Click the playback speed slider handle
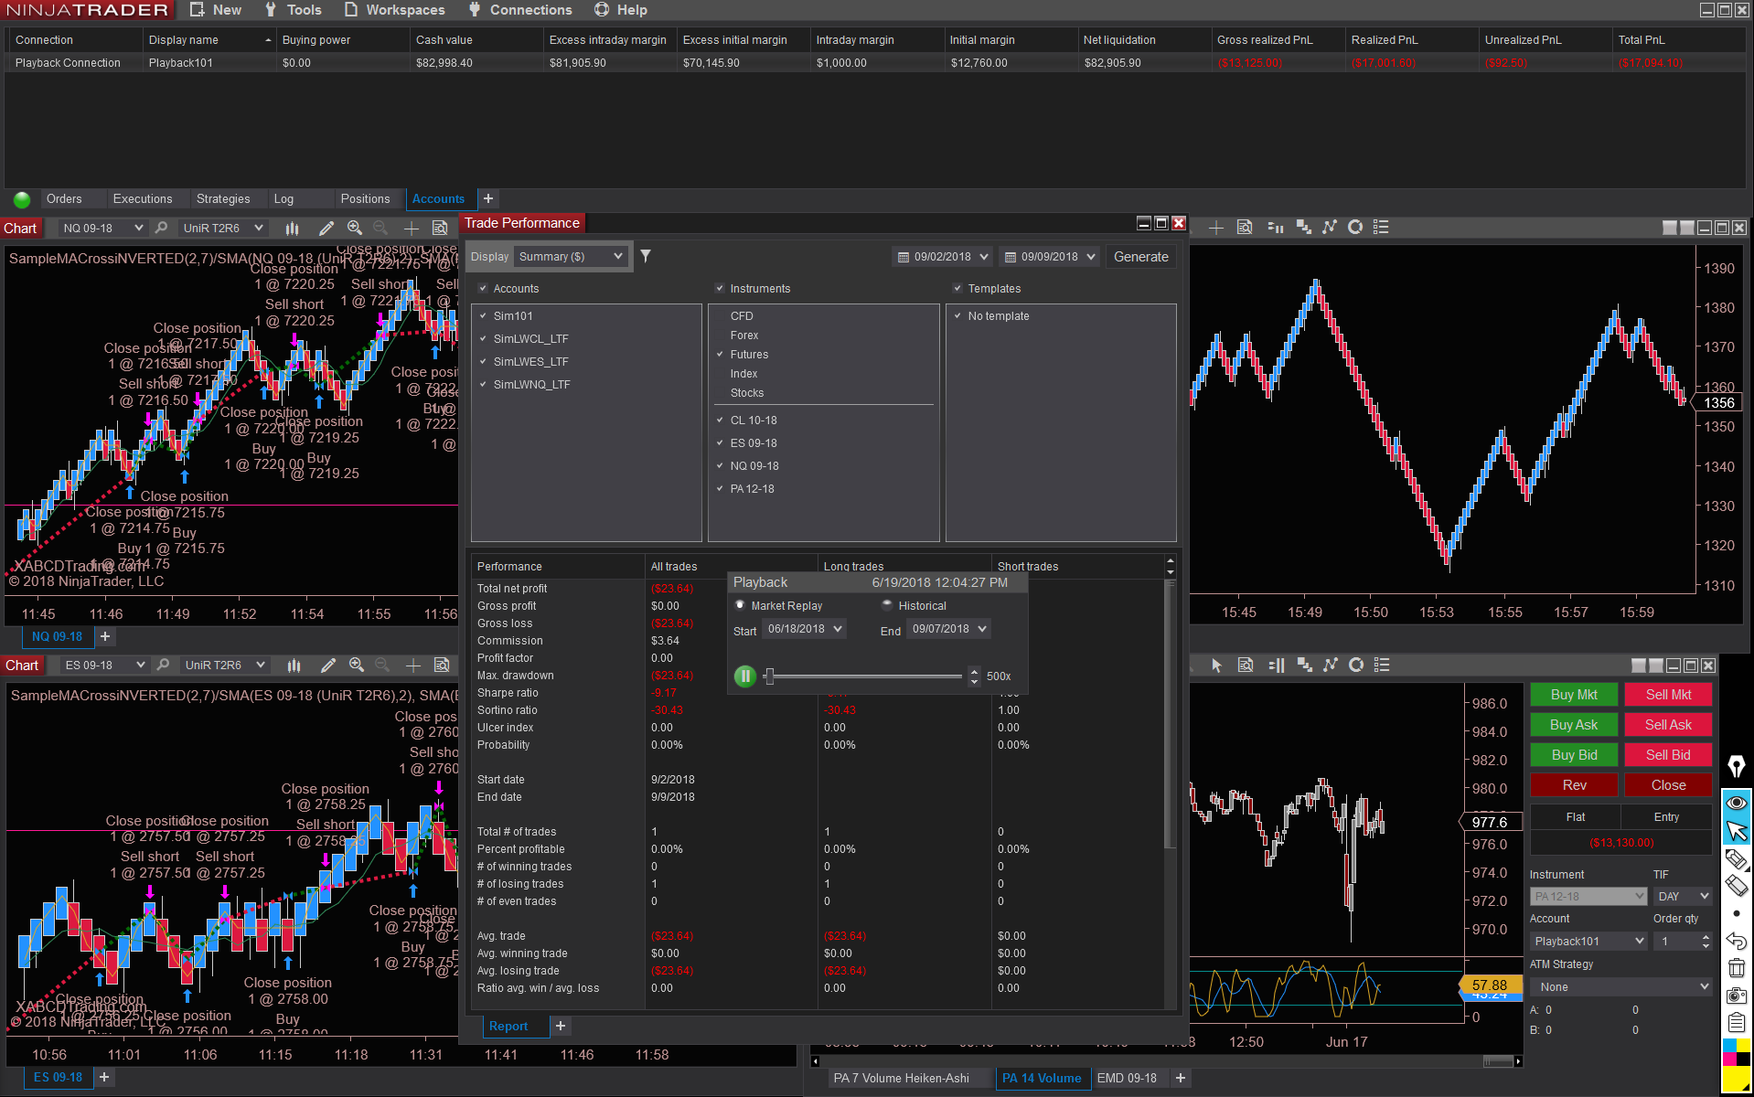The image size is (1754, 1097). click(x=770, y=676)
